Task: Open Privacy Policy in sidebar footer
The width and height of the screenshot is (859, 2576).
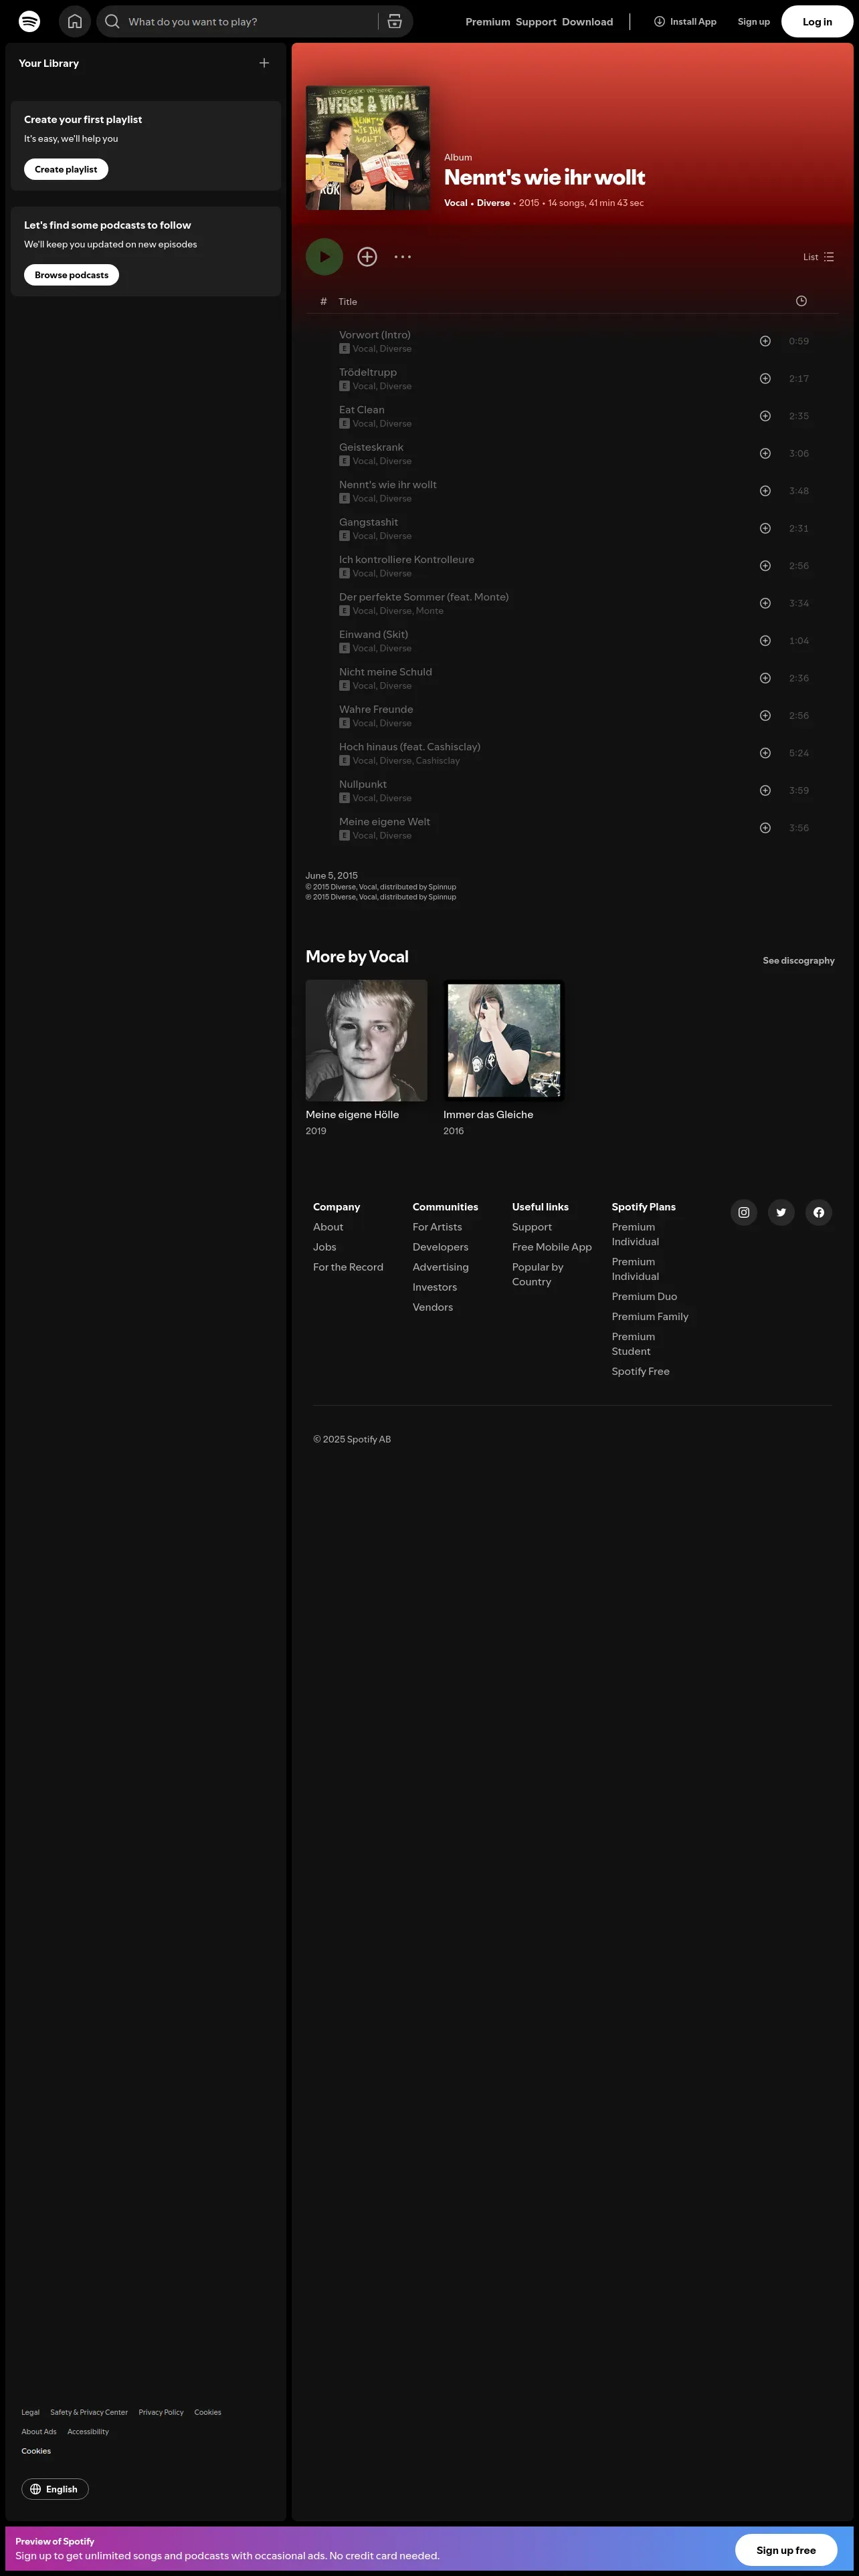Action: click(x=161, y=2412)
